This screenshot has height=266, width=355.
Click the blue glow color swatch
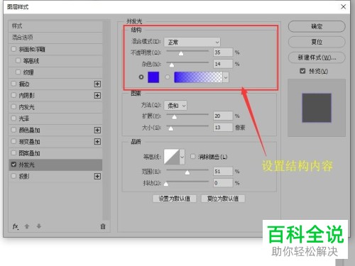pos(153,77)
